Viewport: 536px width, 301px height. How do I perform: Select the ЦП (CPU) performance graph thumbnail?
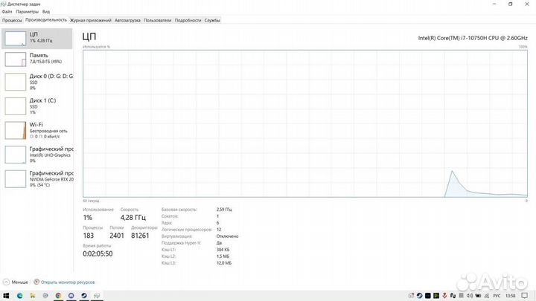[x=15, y=39]
